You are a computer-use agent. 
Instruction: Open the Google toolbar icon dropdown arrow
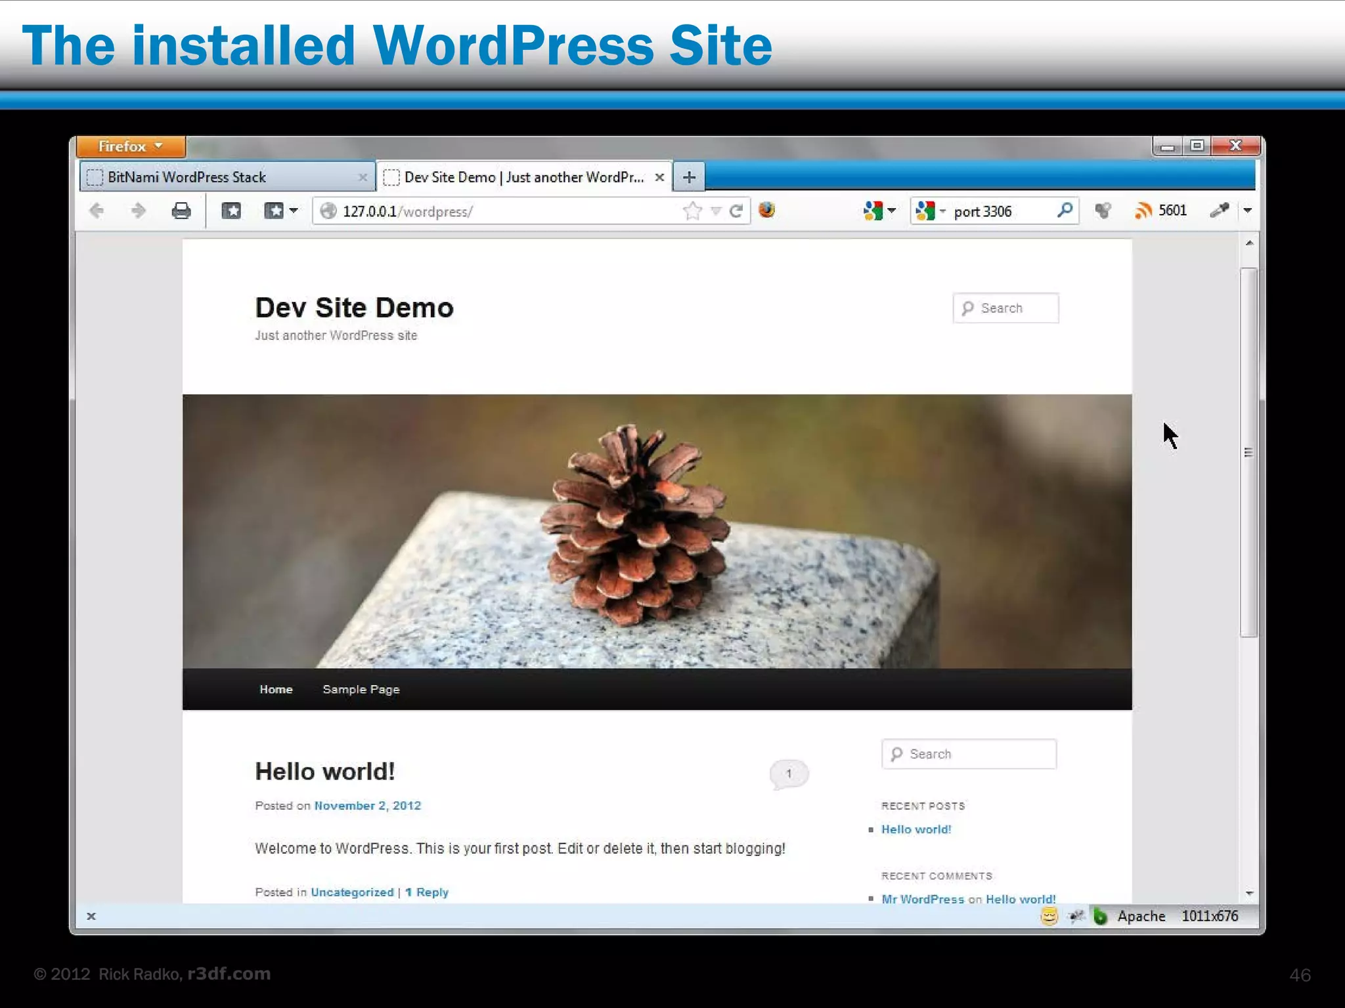pyautogui.click(x=892, y=211)
